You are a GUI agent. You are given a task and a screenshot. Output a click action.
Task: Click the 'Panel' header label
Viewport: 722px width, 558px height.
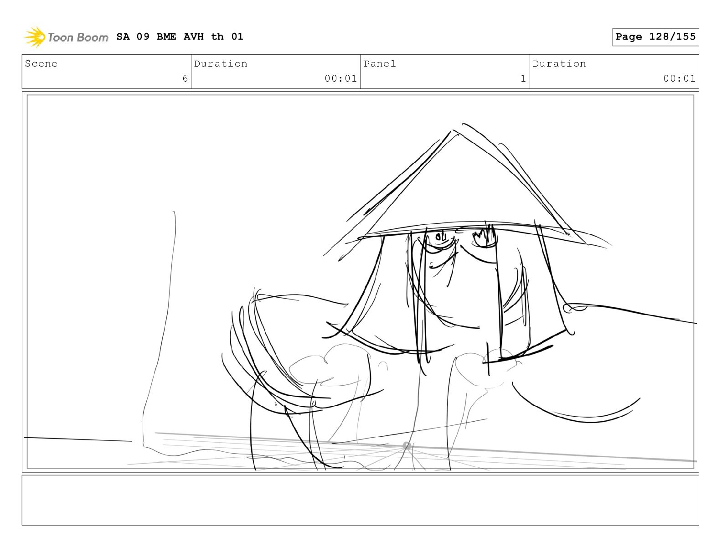pyautogui.click(x=380, y=64)
